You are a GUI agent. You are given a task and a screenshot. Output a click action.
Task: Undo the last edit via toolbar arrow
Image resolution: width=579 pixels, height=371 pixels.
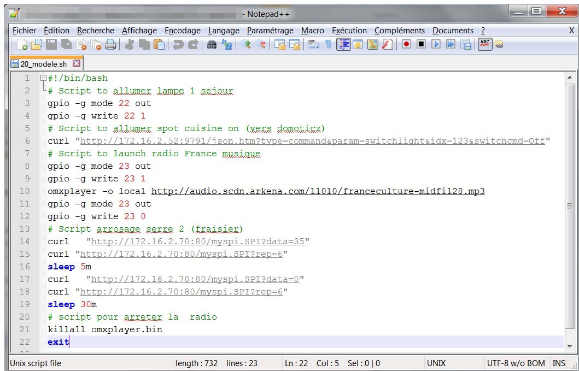(178, 45)
